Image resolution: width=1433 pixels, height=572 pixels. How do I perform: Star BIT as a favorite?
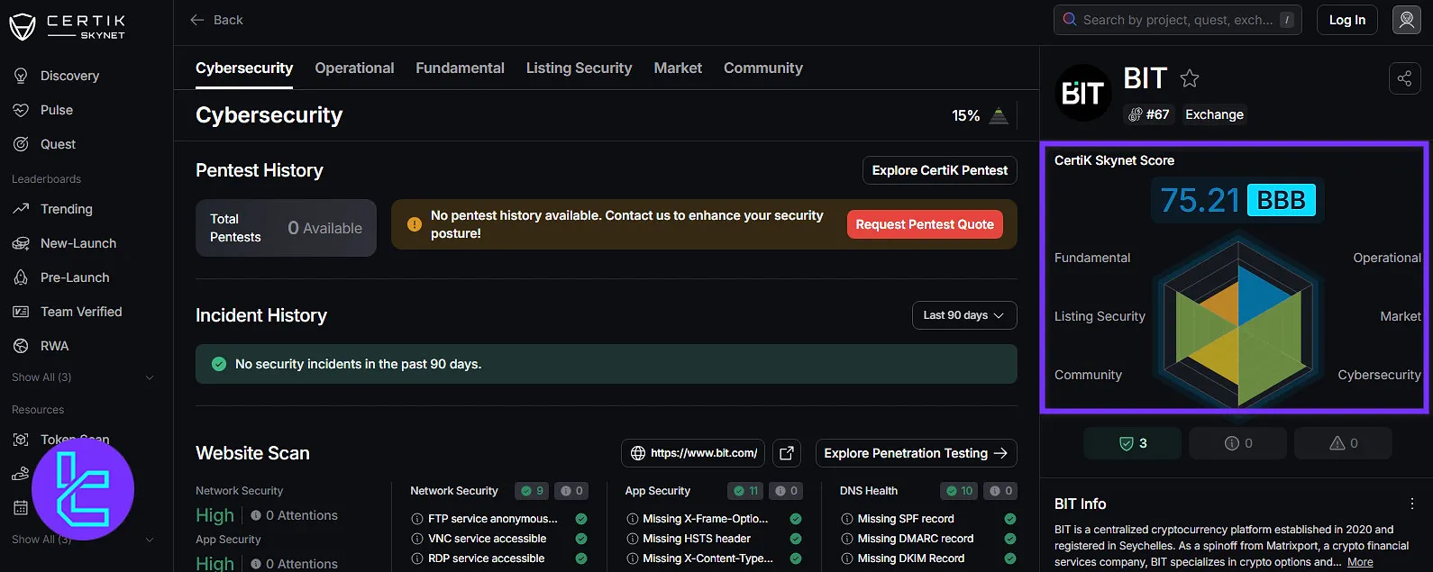tap(1190, 78)
